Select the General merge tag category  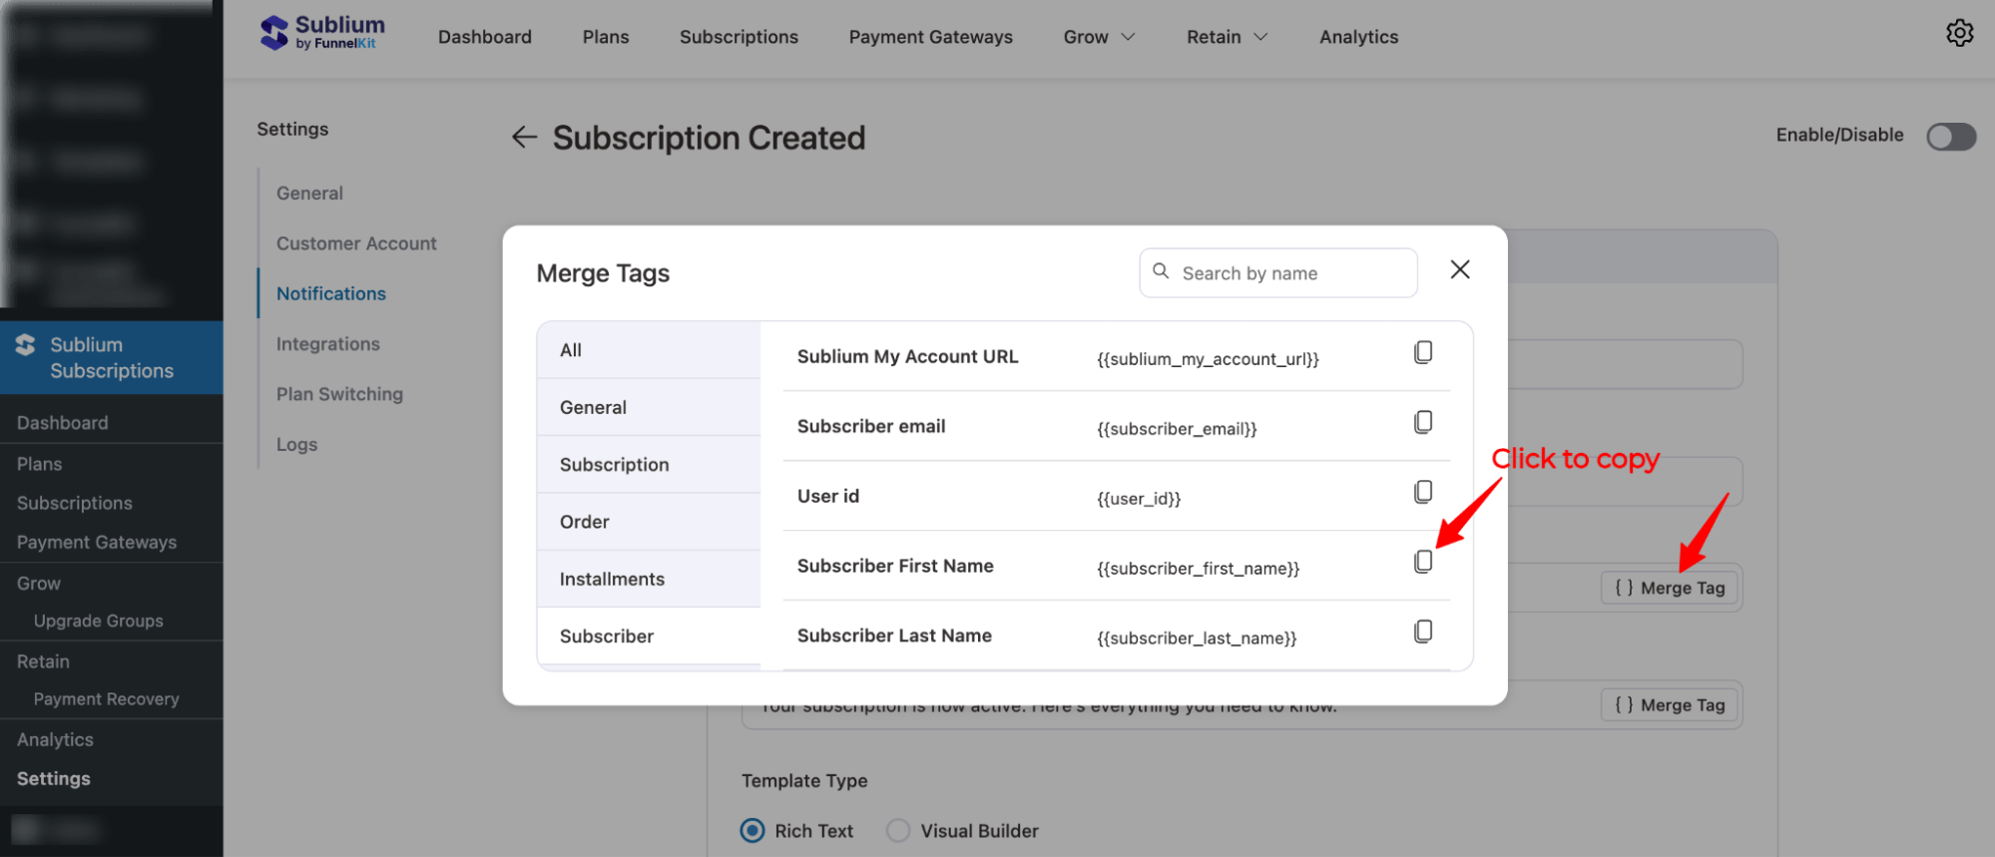point(649,407)
